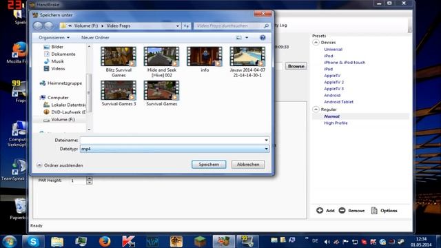441x248 pixels.
Task: Change view with the view mode icon
Action: [x=238, y=38]
